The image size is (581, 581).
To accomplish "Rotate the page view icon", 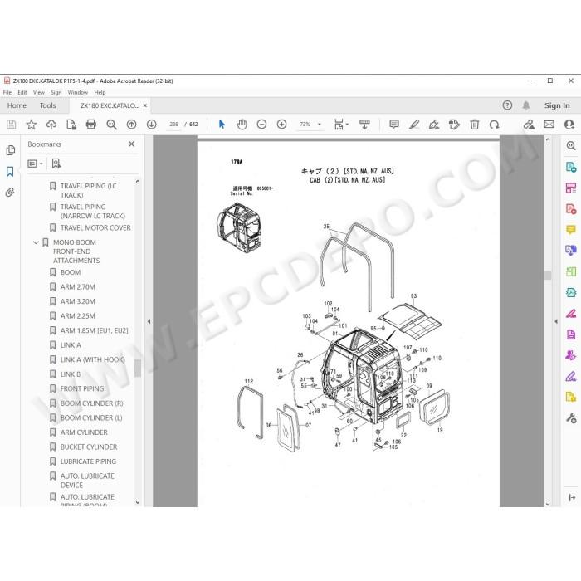I will click(495, 124).
